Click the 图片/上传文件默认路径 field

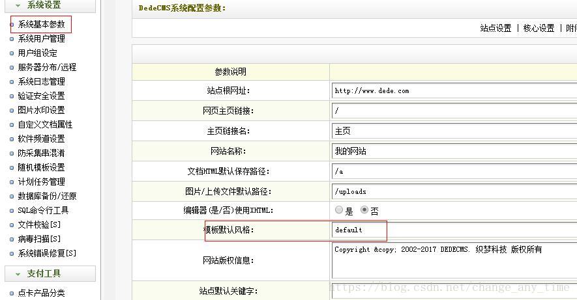click(454, 192)
